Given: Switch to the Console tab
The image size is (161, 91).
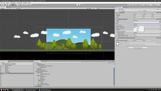Looking at the screenshot, I should coord(44,61).
